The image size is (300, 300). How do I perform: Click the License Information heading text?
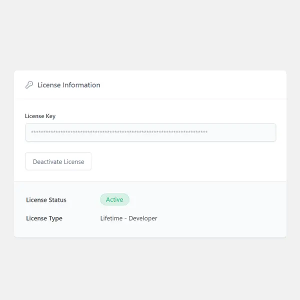click(x=68, y=85)
